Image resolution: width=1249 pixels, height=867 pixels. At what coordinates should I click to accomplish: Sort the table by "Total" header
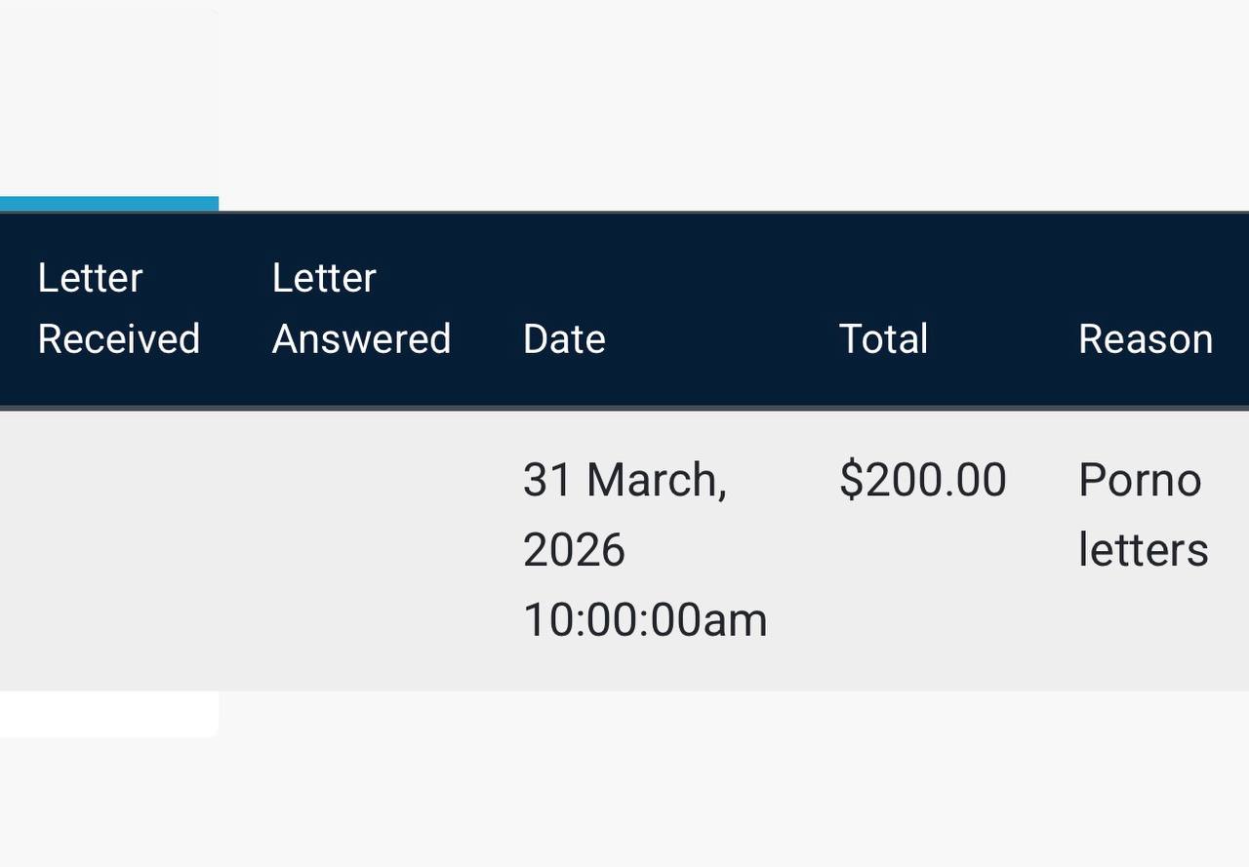pos(883,339)
